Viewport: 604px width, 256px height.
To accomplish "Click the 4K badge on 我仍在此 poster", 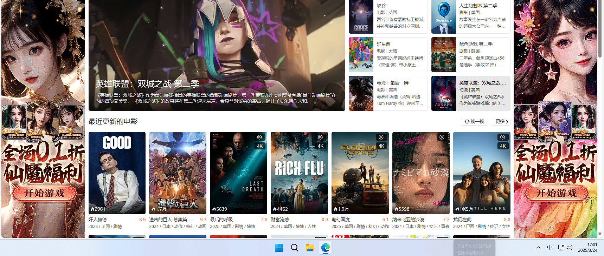I will click(x=503, y=146).
